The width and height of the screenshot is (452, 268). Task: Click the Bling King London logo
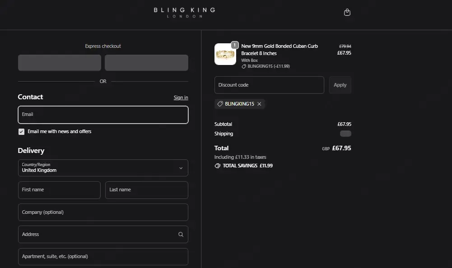pyautogui.click(x=185, y=12)
